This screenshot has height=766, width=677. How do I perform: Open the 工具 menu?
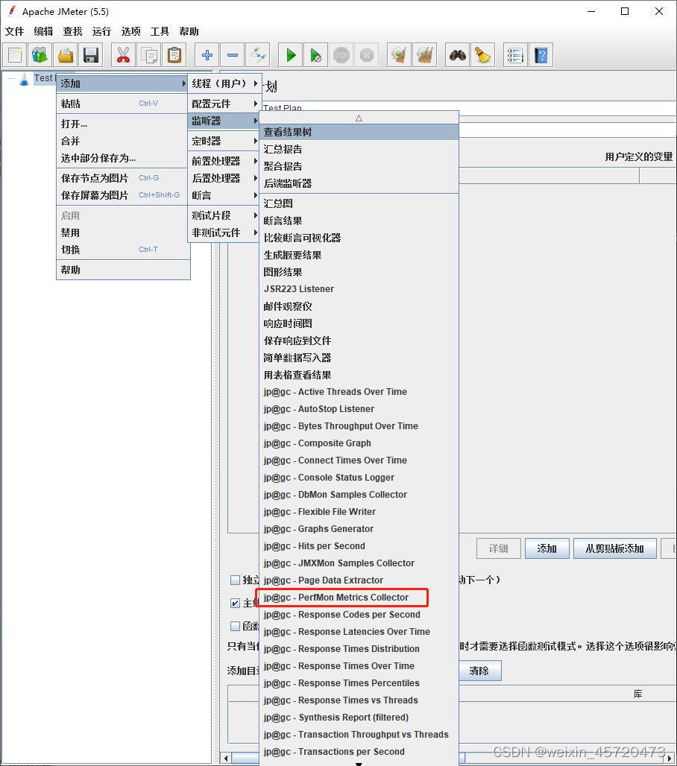point(160,31)
